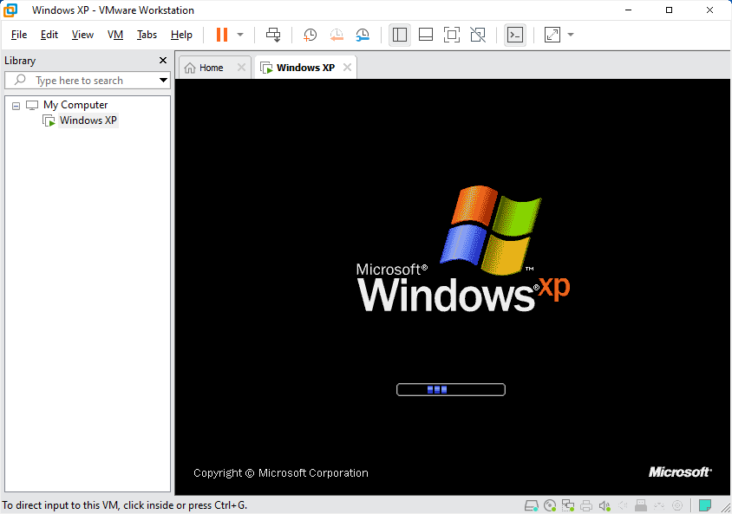
Task: Toggle the Library panel visibility
Action: click(399, 35)
